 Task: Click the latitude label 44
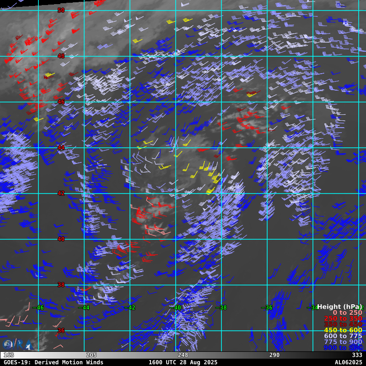tap(61, 147)
